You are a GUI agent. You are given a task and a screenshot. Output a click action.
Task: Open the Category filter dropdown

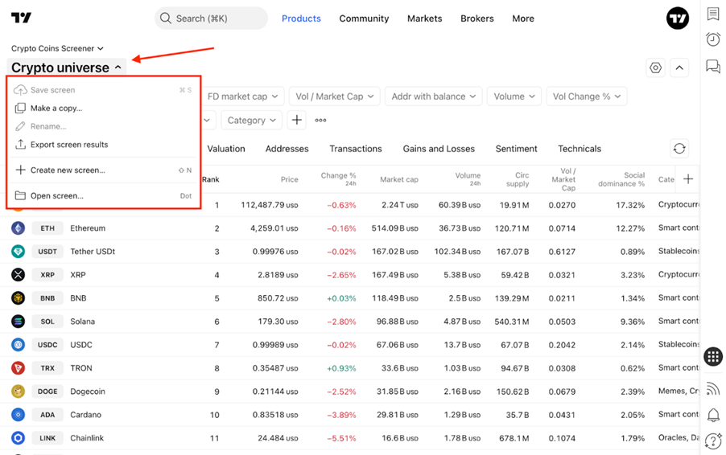coord(251,121)
